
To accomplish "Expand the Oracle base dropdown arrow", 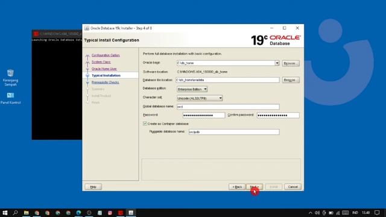I will point(277,63).
